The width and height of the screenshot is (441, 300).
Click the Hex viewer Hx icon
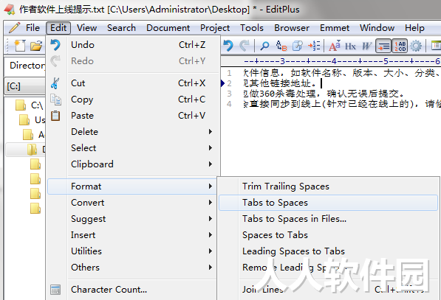click(x=350, y=46)
